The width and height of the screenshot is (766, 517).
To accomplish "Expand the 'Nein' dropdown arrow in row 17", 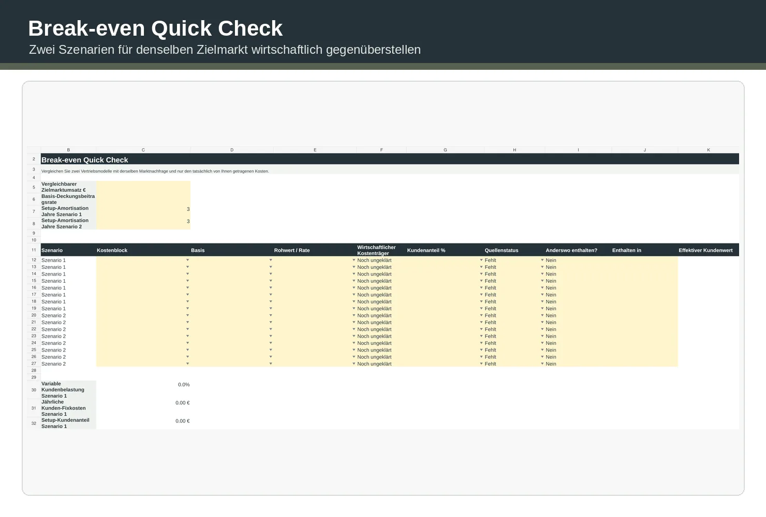I will tap(542, 295).
